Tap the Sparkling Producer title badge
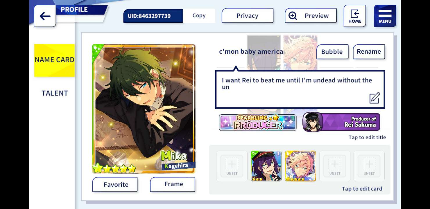This screenshot has width=430, height=209. tap(258, 122)
